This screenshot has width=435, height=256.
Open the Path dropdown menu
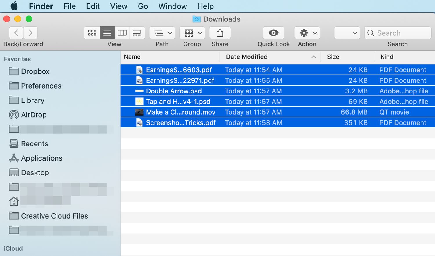(x=162, y=33)
